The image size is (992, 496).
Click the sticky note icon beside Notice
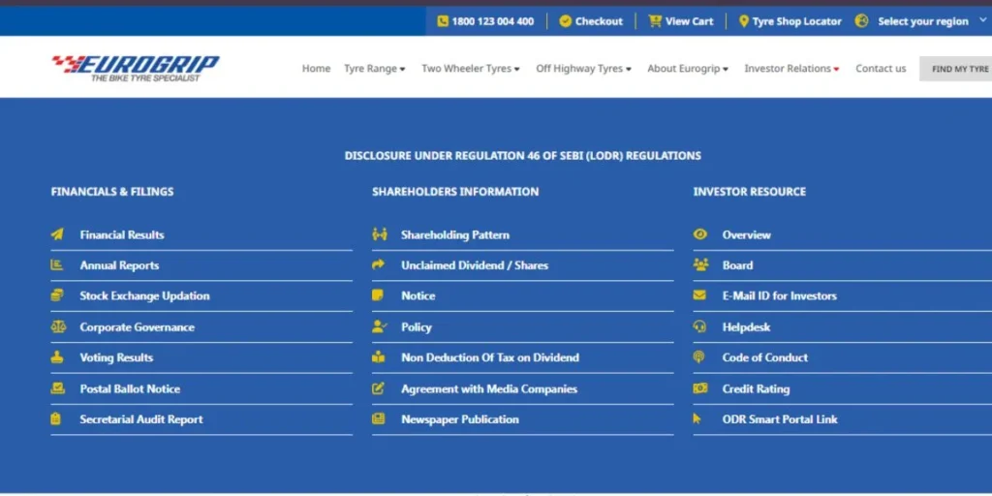tap(378, 295)
